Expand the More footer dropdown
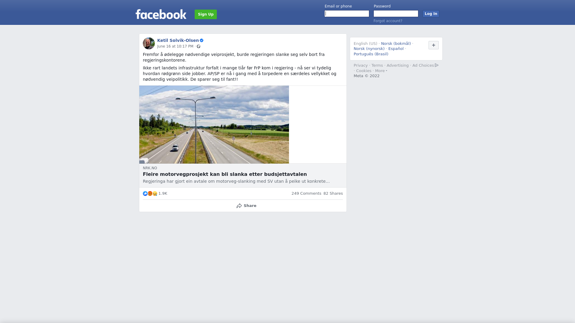The width and height of the screenshot is (575, 323). 381,71
